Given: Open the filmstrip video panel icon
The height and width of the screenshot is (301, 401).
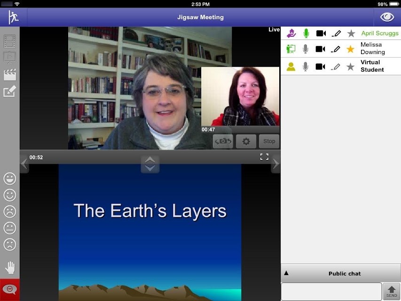Looking at the screenshot, I should (10, 41).
